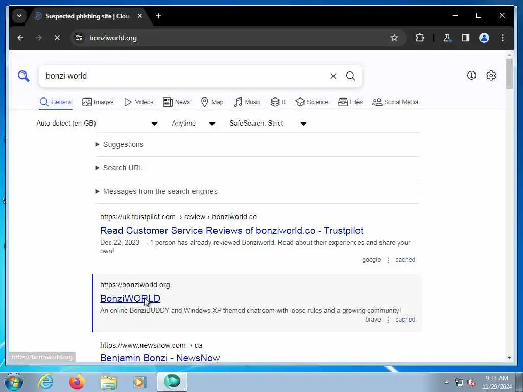The image size is (523, 392).
Task: Open Chrome Labs flask icon
Action: coord(447,38)
